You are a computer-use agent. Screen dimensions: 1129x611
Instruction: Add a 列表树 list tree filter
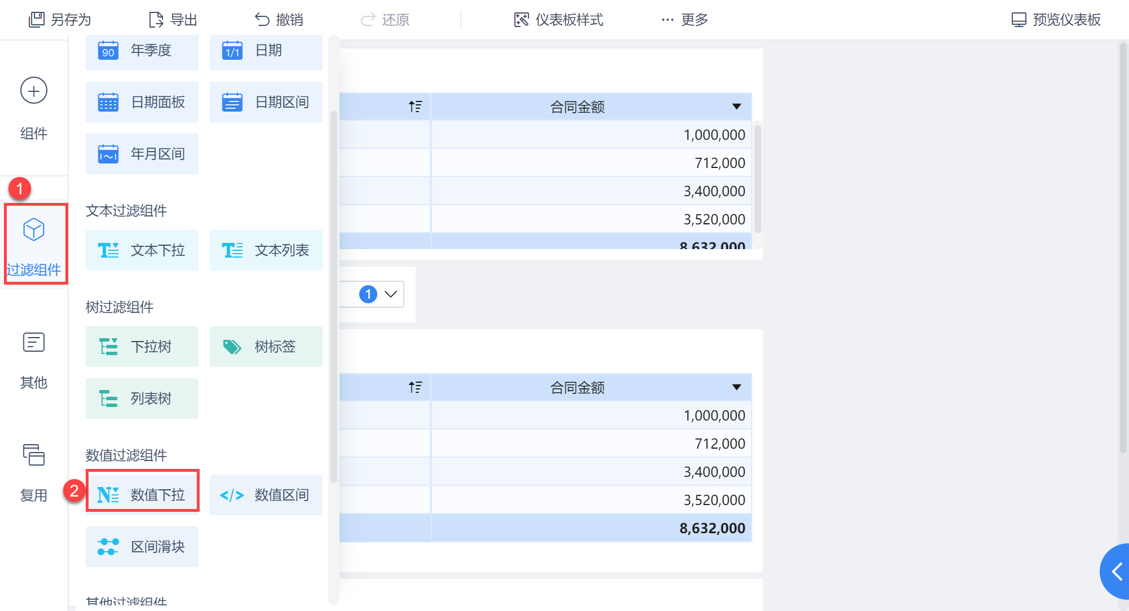(x=142, y=398)
